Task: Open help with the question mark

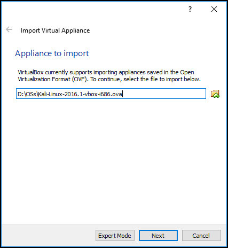Action: tap(190, 9)
